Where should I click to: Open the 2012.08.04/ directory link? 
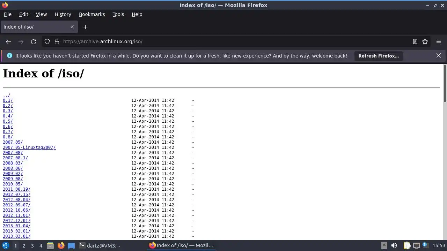pyautogui.click(x=16, y=200)
